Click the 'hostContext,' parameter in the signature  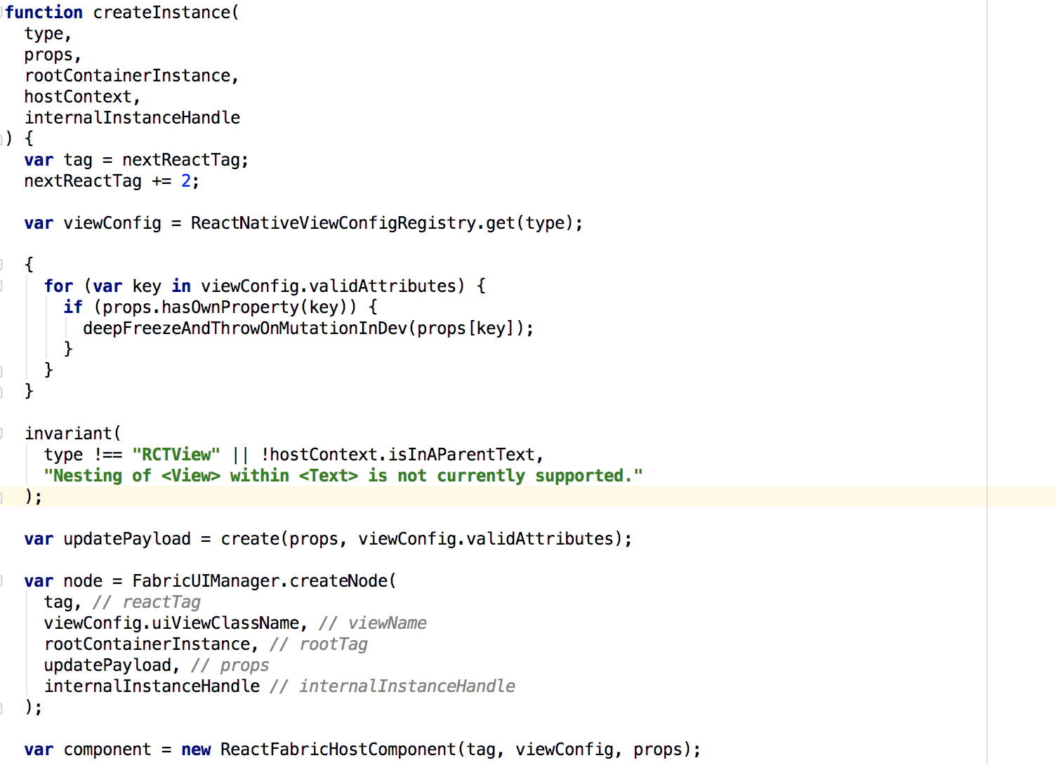tap(83, 97)
